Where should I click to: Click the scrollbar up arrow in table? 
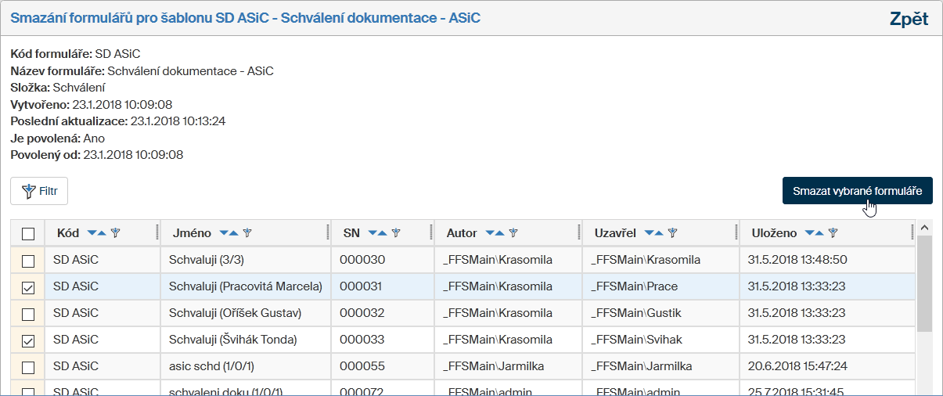(924, 228)
